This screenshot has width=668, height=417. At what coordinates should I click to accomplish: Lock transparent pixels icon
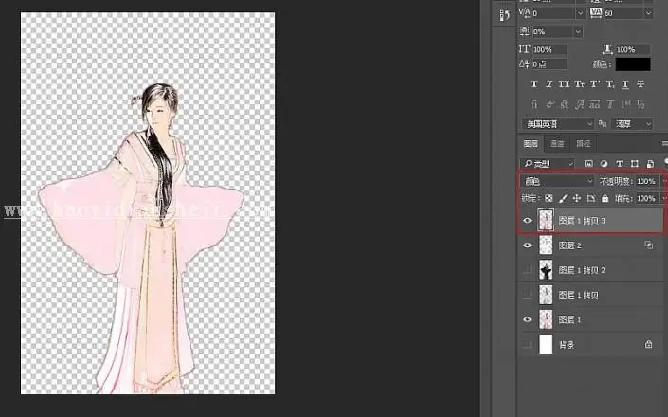[549, 198]
